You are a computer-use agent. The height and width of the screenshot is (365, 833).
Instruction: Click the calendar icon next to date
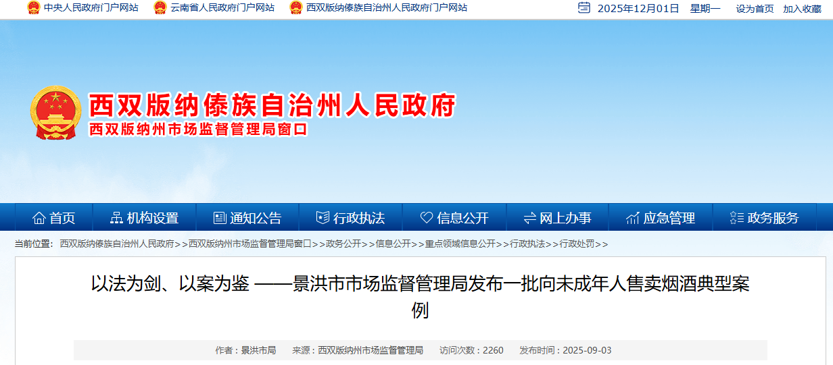coord(584,8)
